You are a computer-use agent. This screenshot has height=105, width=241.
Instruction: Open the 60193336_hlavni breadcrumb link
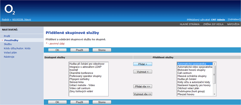tap(22, 20)
